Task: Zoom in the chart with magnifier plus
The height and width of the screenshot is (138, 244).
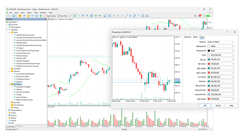Action: click(x=83, y=16)
